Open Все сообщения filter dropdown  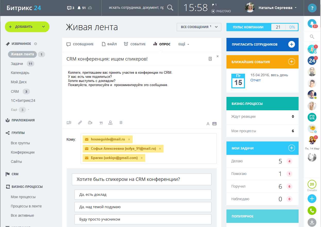click(x=199, y=27)
